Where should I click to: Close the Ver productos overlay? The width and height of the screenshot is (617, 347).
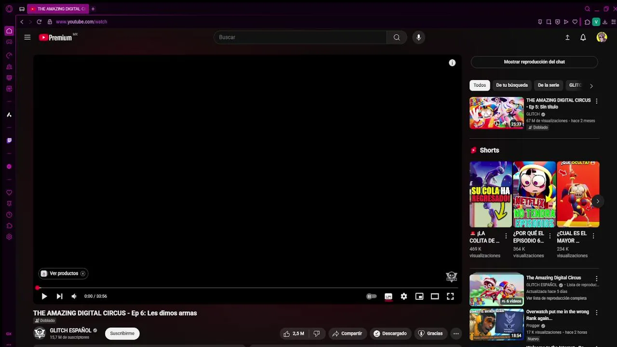coord(83,273)
